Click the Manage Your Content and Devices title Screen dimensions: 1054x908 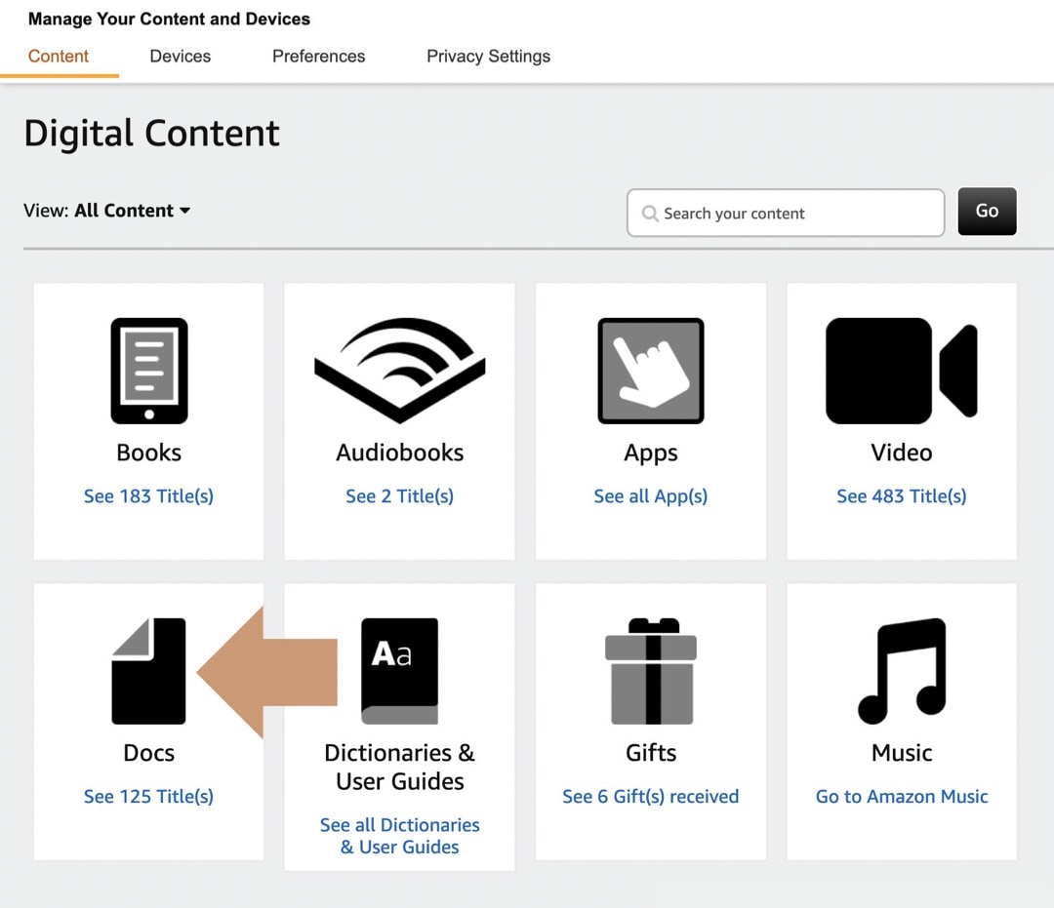[x=170, y=19]
